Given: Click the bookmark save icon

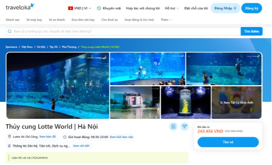Looking at the screenshot, I should point(173,126).
